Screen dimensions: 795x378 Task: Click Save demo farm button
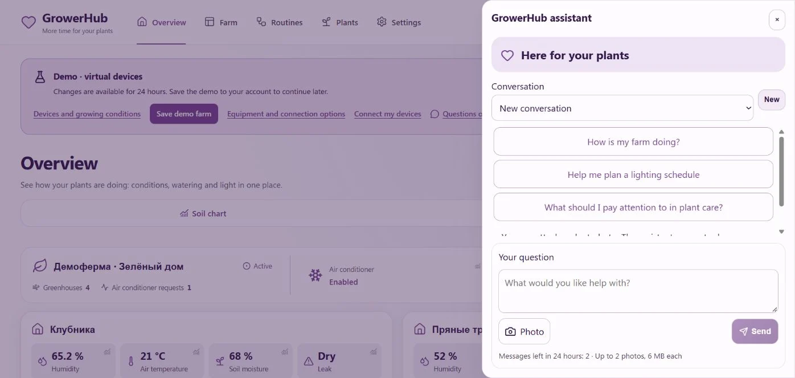pos(184,114)
